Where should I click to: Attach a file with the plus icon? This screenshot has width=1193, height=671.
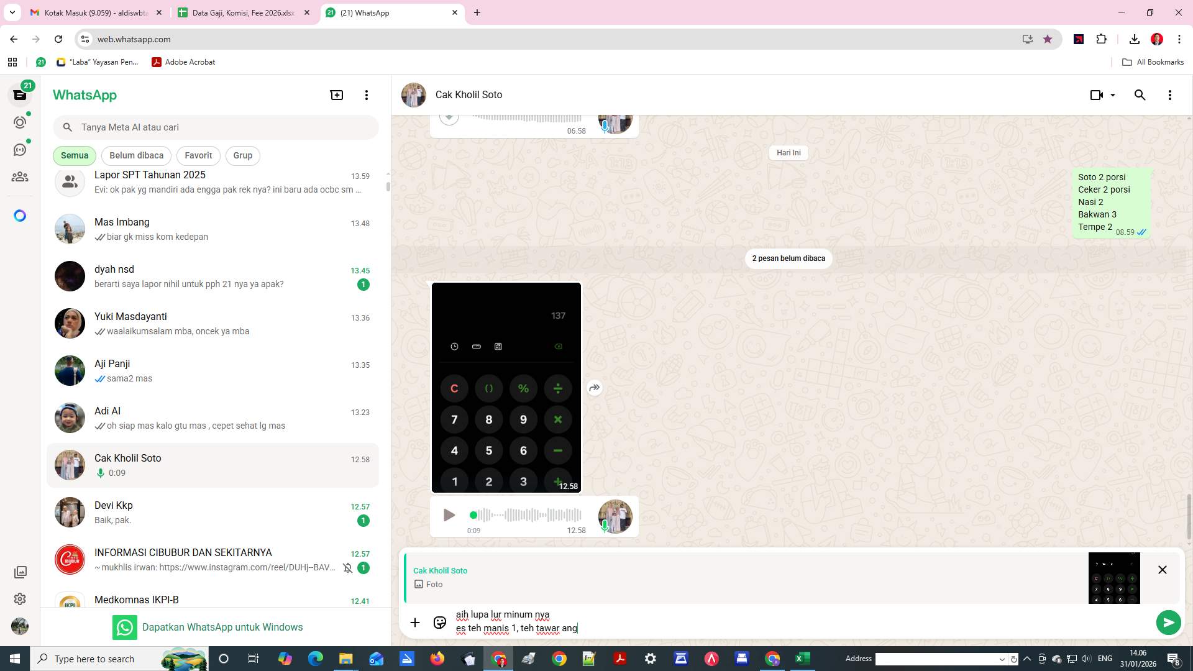pos(415,622)
